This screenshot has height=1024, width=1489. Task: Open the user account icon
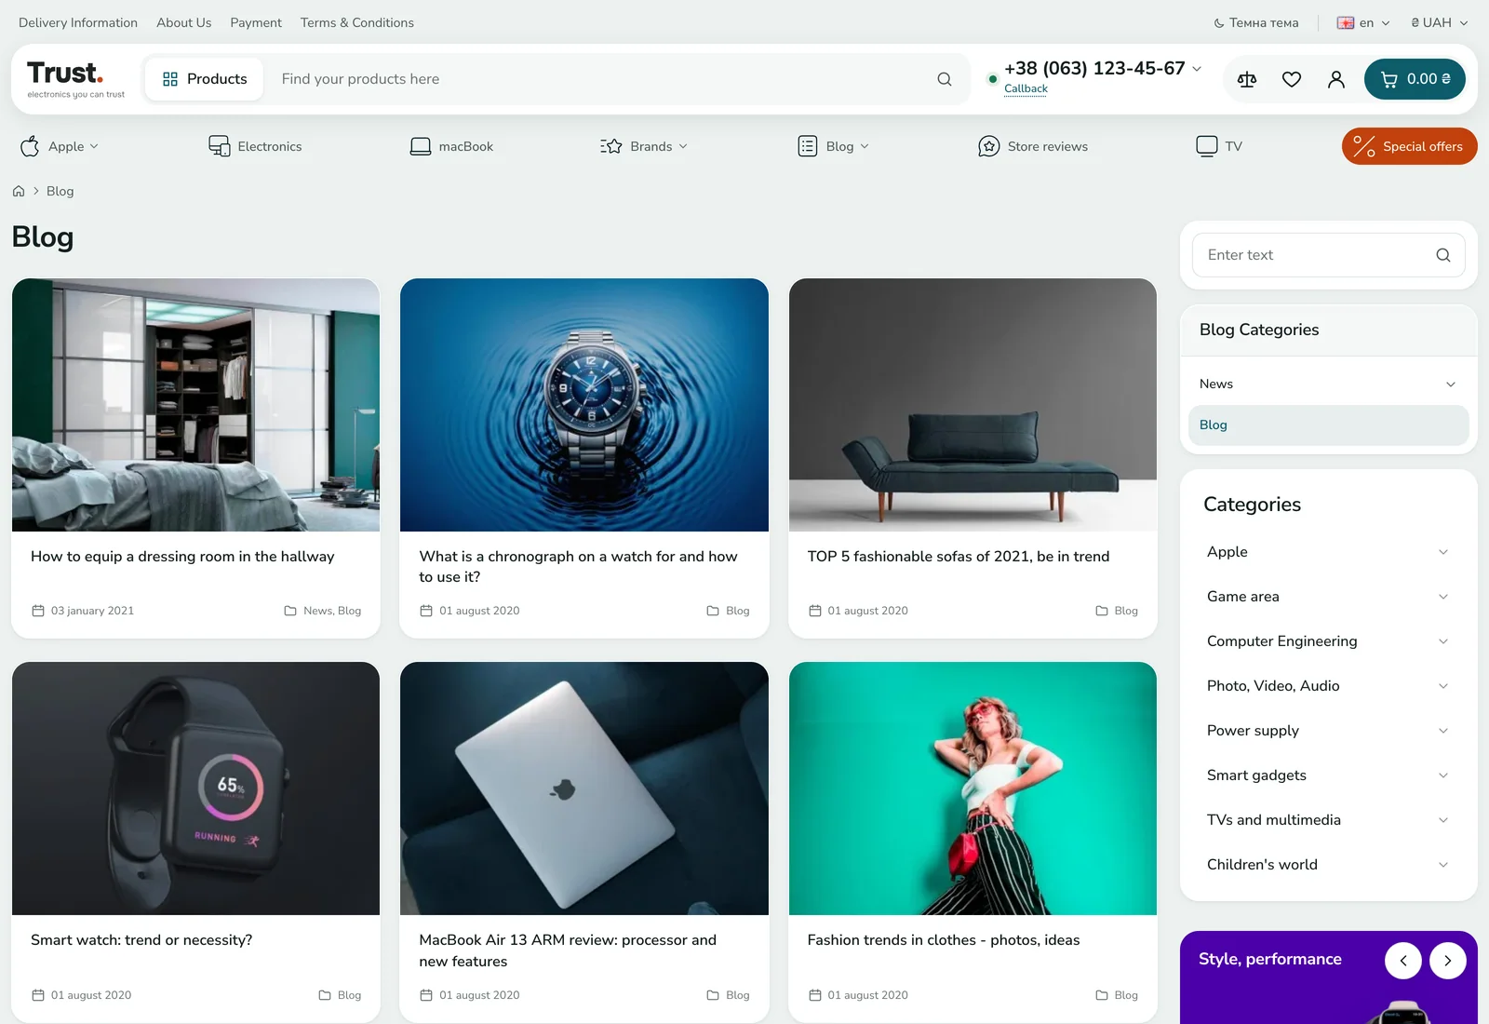1336,79
